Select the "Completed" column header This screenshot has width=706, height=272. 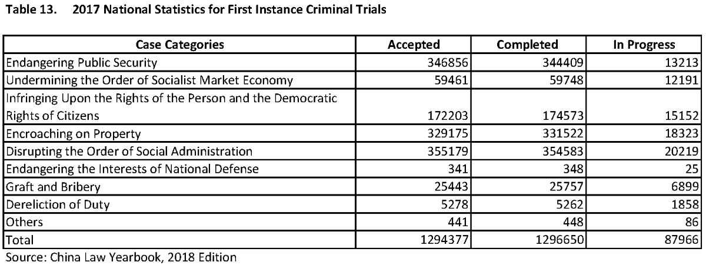(x=527, y=45)
